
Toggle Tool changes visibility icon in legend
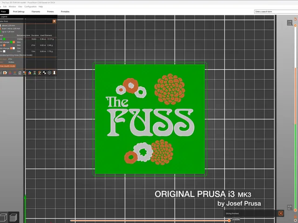(25, 72)
